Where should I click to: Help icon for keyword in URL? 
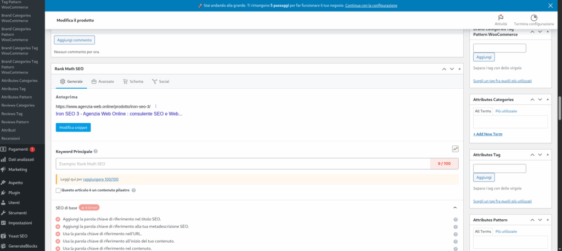[x=456, y=234]
